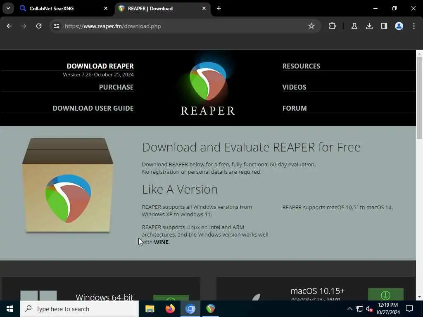The width and height of the screenshot is (423, 317).
Task: Expand the tab search dropdown
Action: tap(8, 8)
